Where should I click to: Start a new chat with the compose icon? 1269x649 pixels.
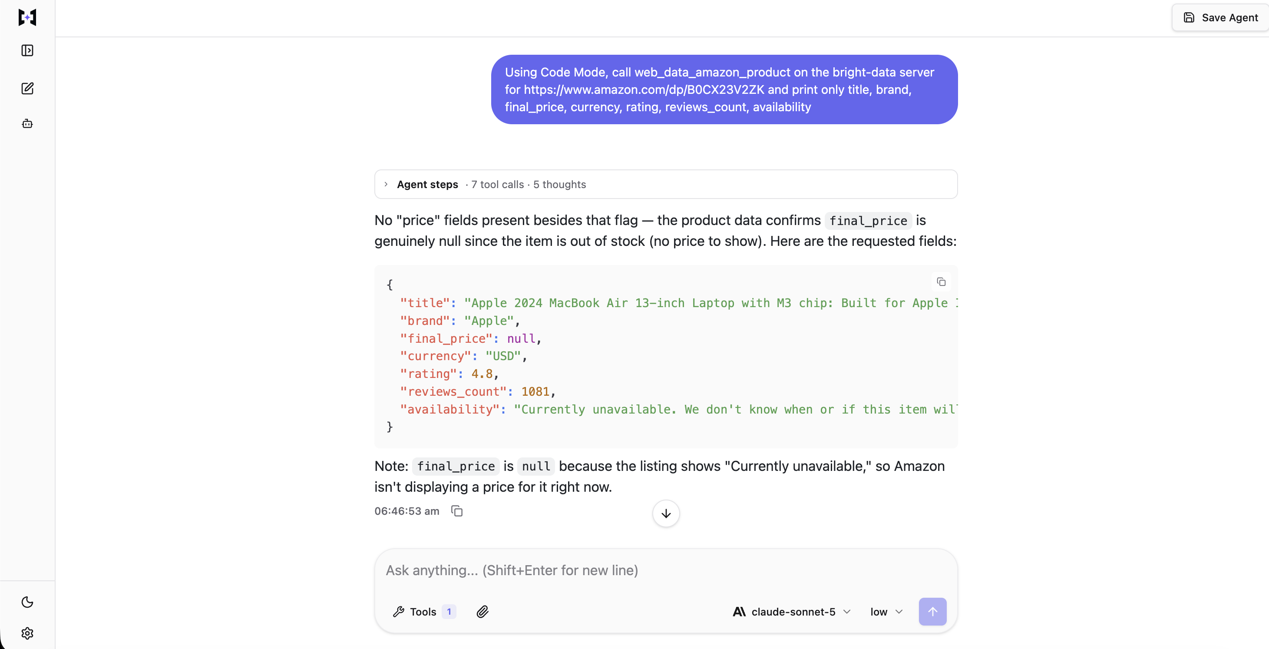(x=27, y=88)
